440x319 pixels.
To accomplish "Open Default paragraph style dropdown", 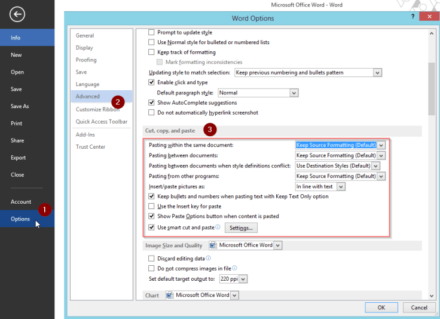I will (294, 93).
